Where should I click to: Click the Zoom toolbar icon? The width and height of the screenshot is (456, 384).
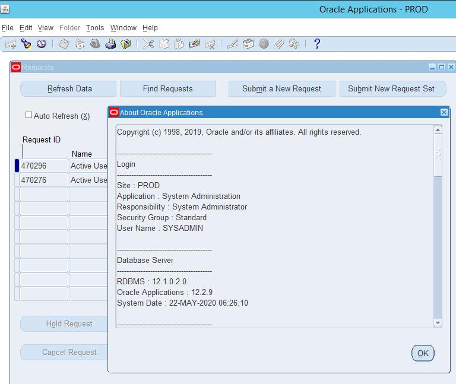pyautogui.click(x=248, y=44)
